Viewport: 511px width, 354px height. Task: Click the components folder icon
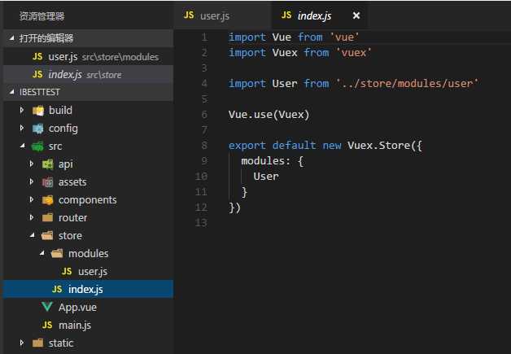tap(47, 200)
